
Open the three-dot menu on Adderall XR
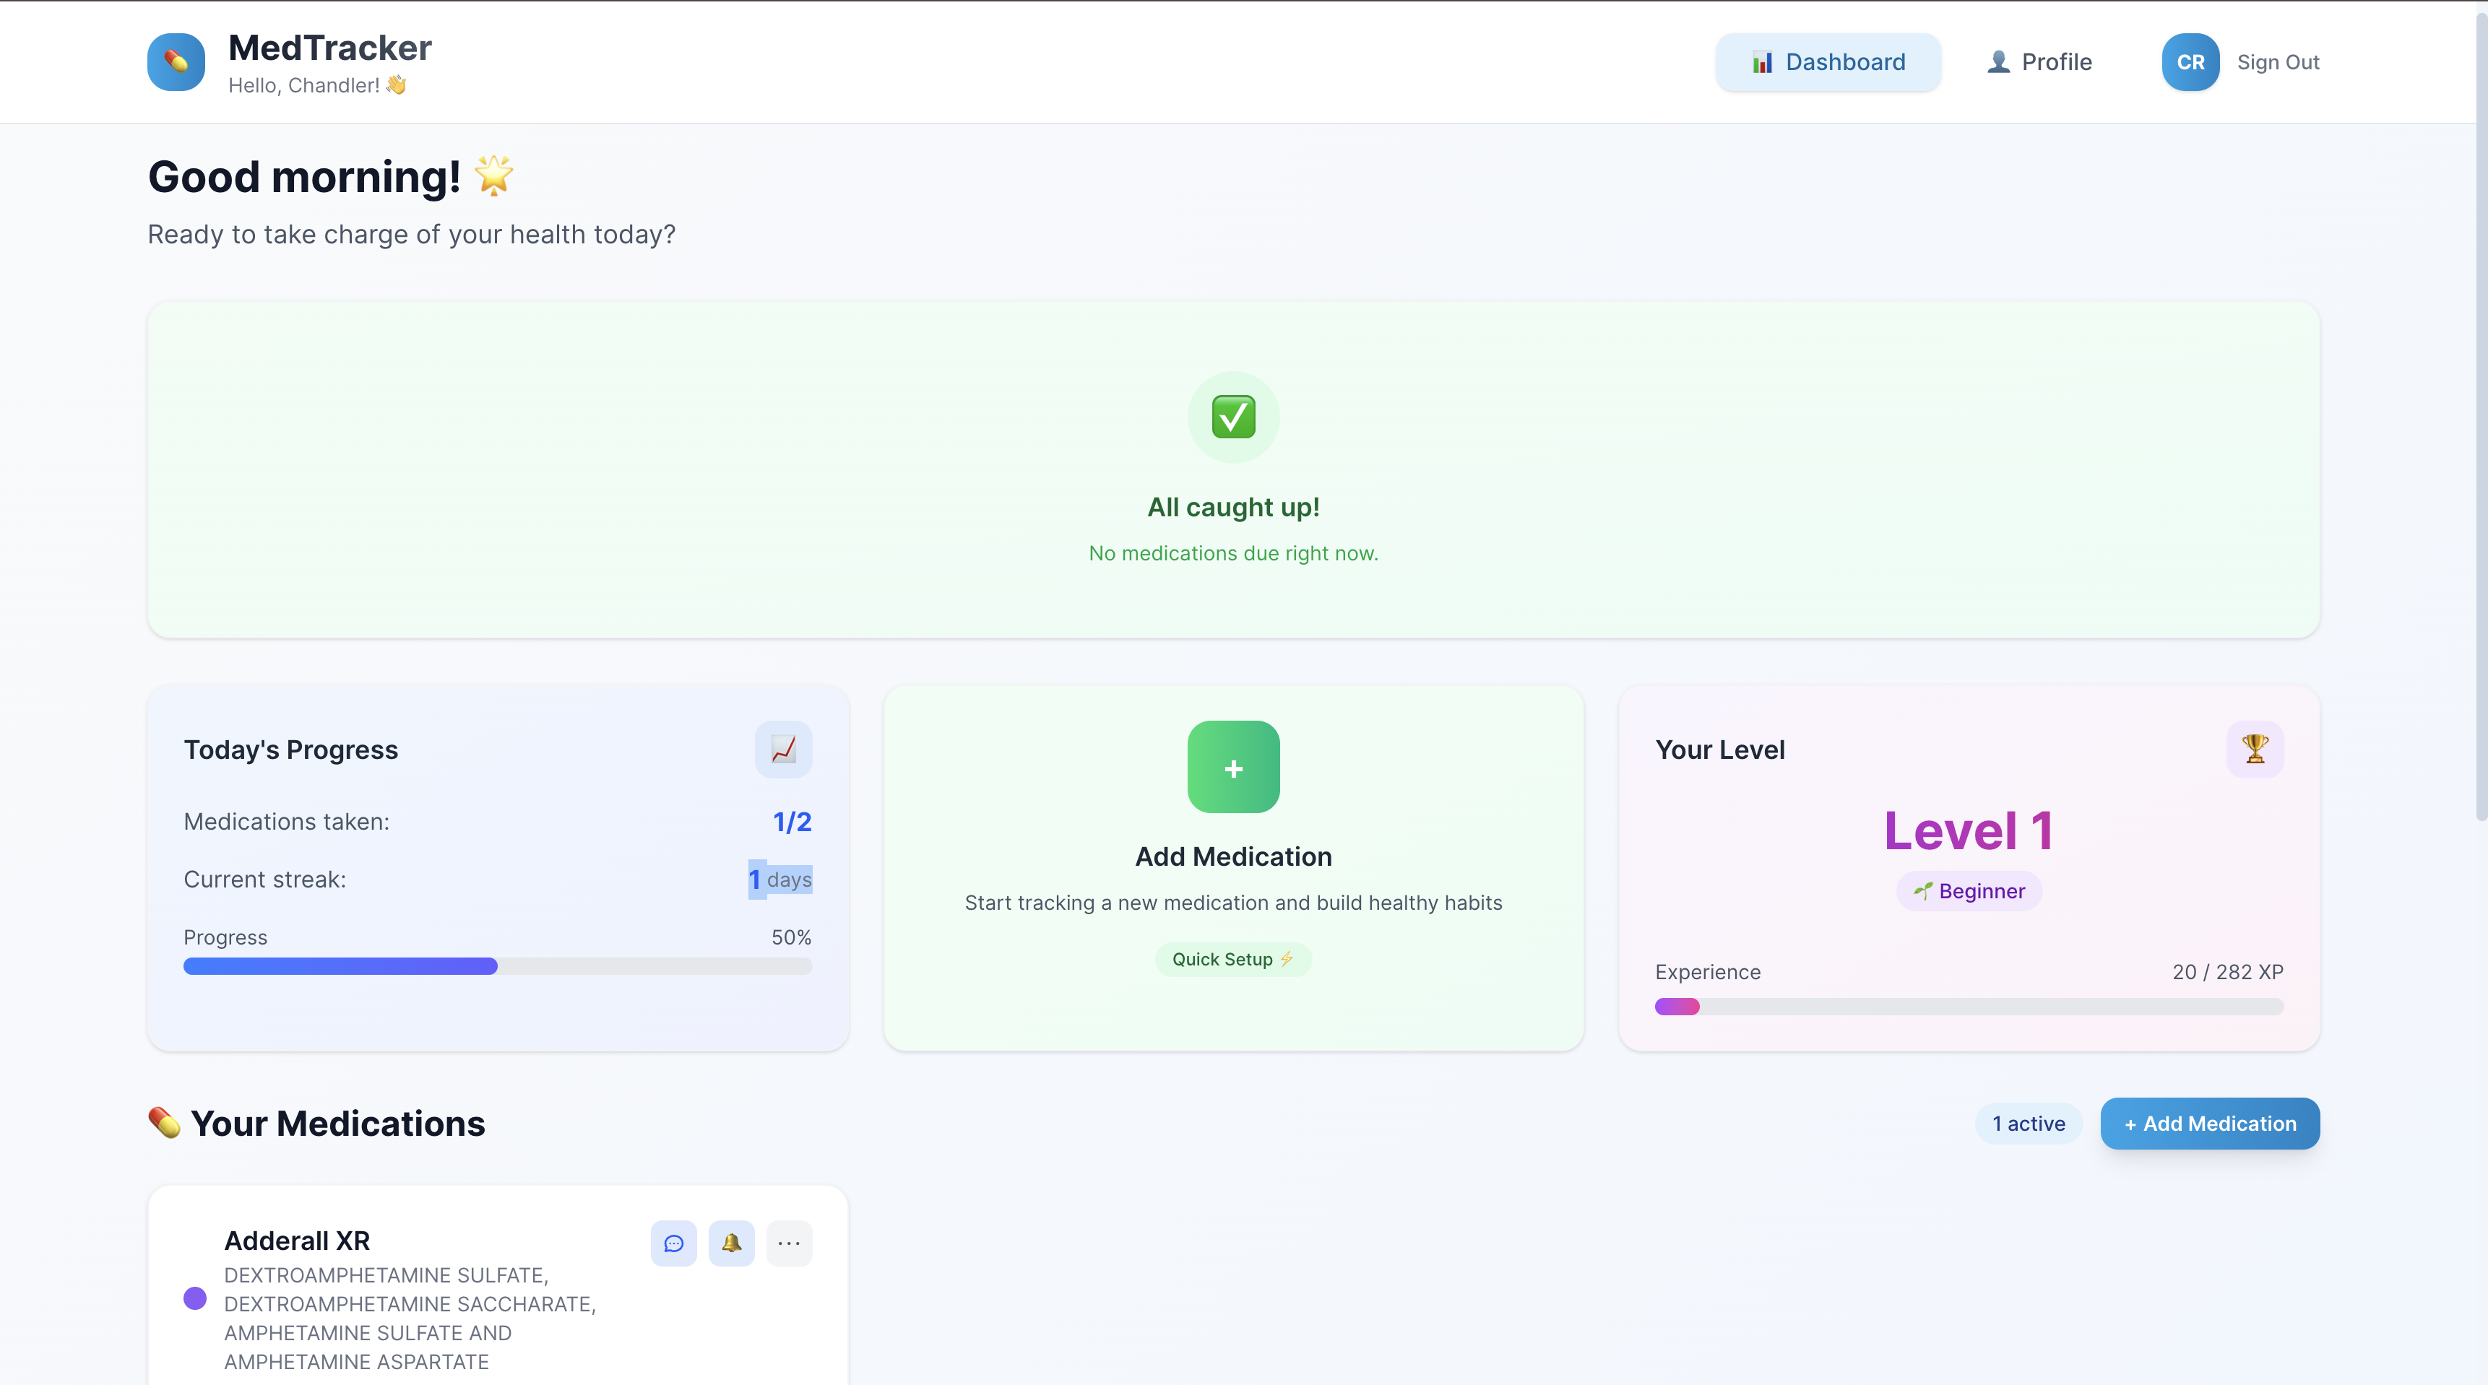point(789,1243)
